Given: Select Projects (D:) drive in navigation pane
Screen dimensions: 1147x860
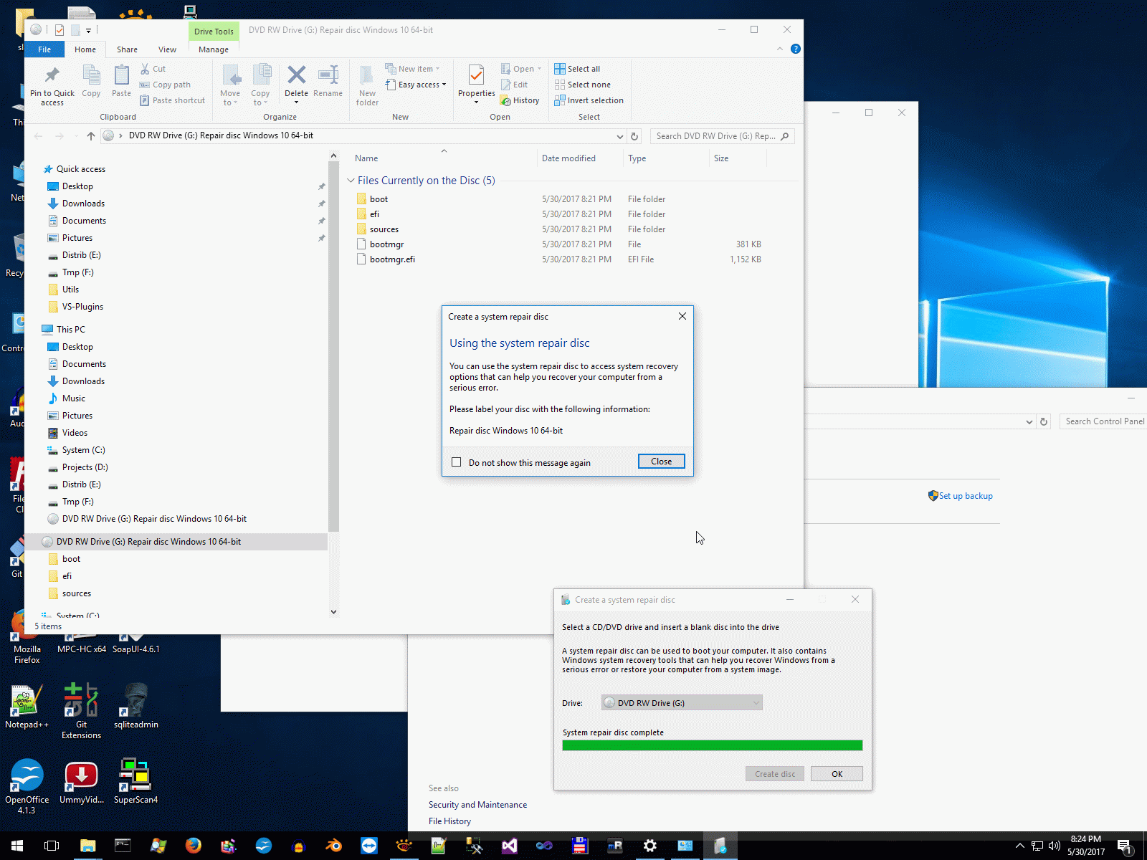Looking at the screenshot, I should (x=85, y=467).
